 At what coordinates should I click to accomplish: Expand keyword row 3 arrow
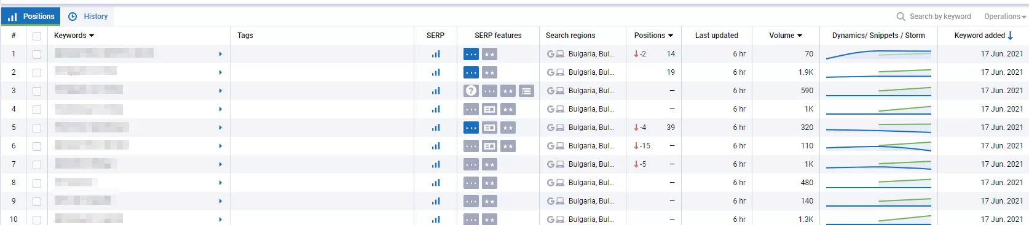point(221,91)
